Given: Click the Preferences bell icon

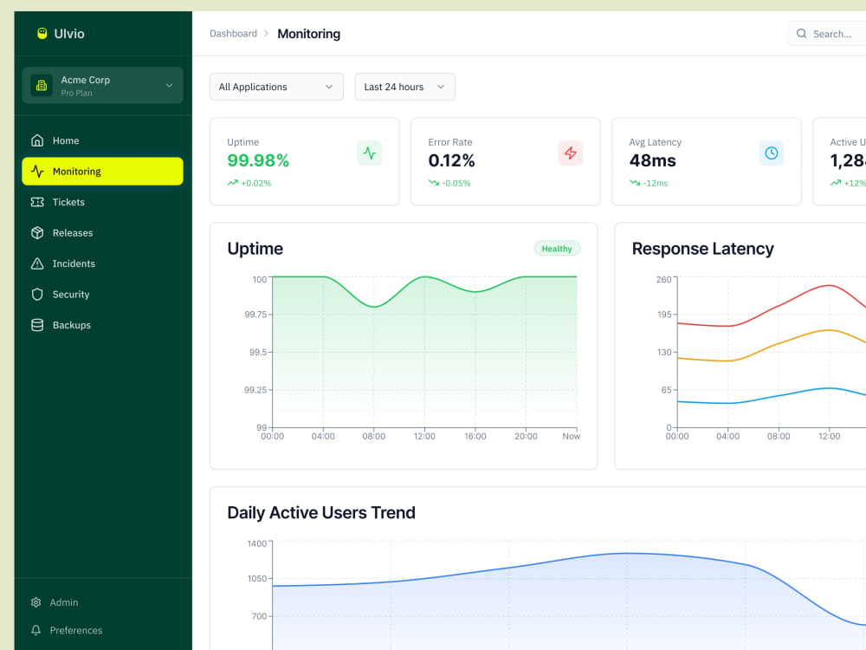Looking at the screenshot, I should tap(36, 630).
